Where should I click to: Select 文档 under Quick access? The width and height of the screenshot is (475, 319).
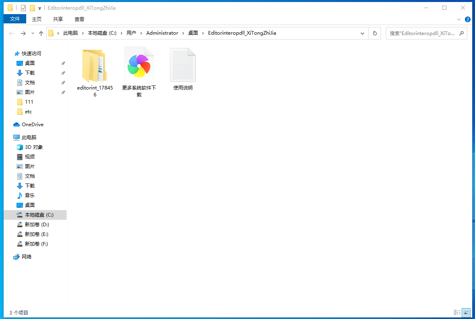[30, 82]
